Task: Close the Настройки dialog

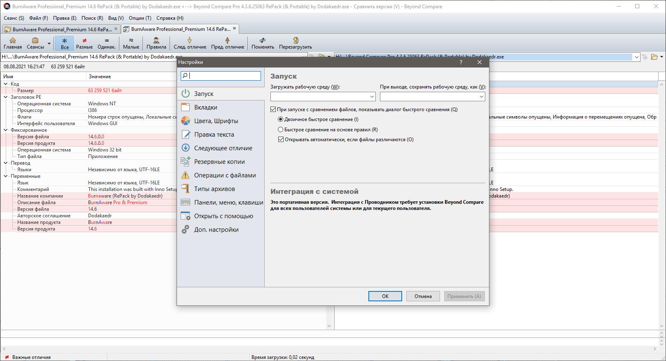Action: point(479,62)
